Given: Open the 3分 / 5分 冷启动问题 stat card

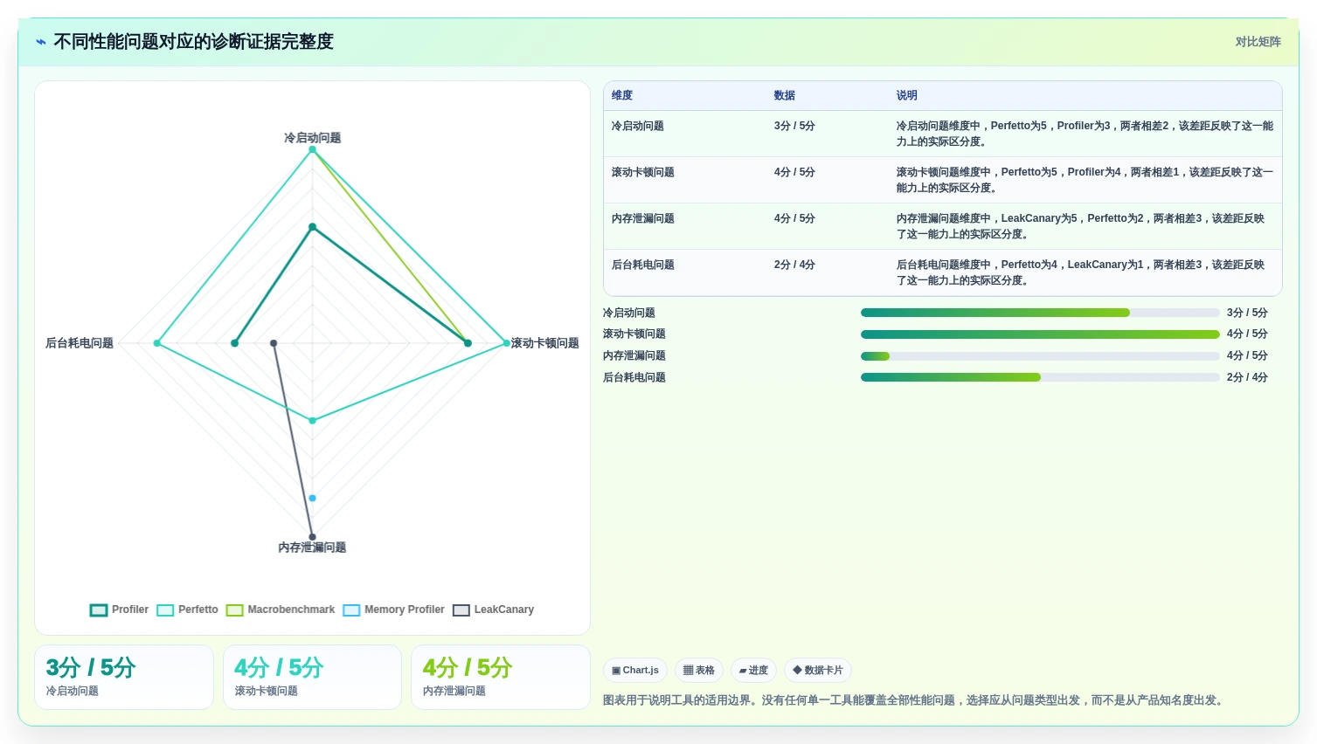Looking at the screenshot, I should [x=124, y=677].
